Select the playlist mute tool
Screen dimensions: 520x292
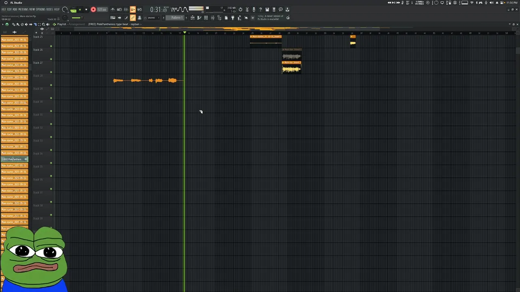point(26,24)
